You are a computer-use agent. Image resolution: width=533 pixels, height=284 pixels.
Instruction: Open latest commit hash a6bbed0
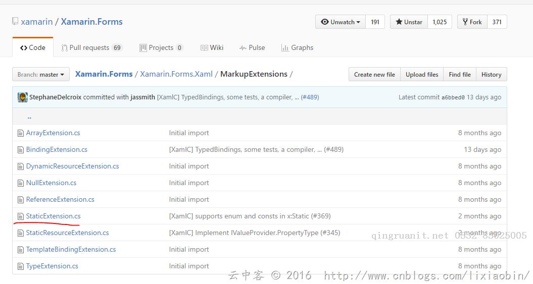click(453, 97)
